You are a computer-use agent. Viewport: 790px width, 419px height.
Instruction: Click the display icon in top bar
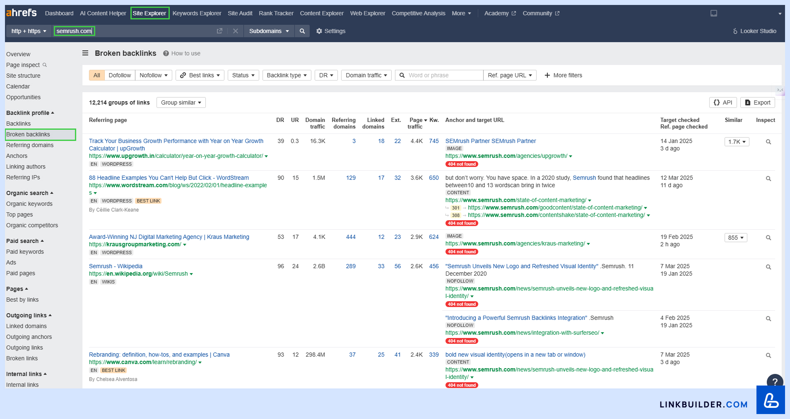[714, 13]
